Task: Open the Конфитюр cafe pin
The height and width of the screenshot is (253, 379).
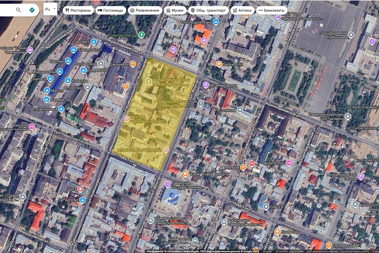Action: tap(277, 232)
